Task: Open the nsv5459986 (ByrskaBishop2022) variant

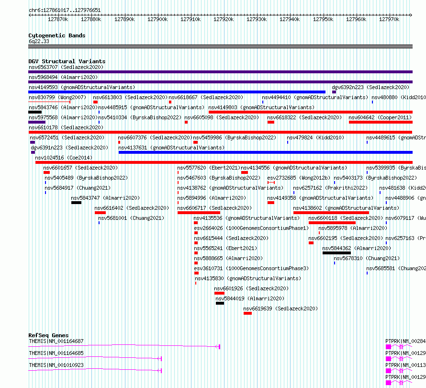Action: pyautogui.click(x=235, y=137)
